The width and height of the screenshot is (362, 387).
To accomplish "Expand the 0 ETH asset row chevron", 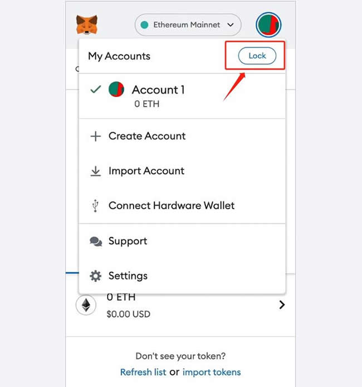I will [282, 305].
